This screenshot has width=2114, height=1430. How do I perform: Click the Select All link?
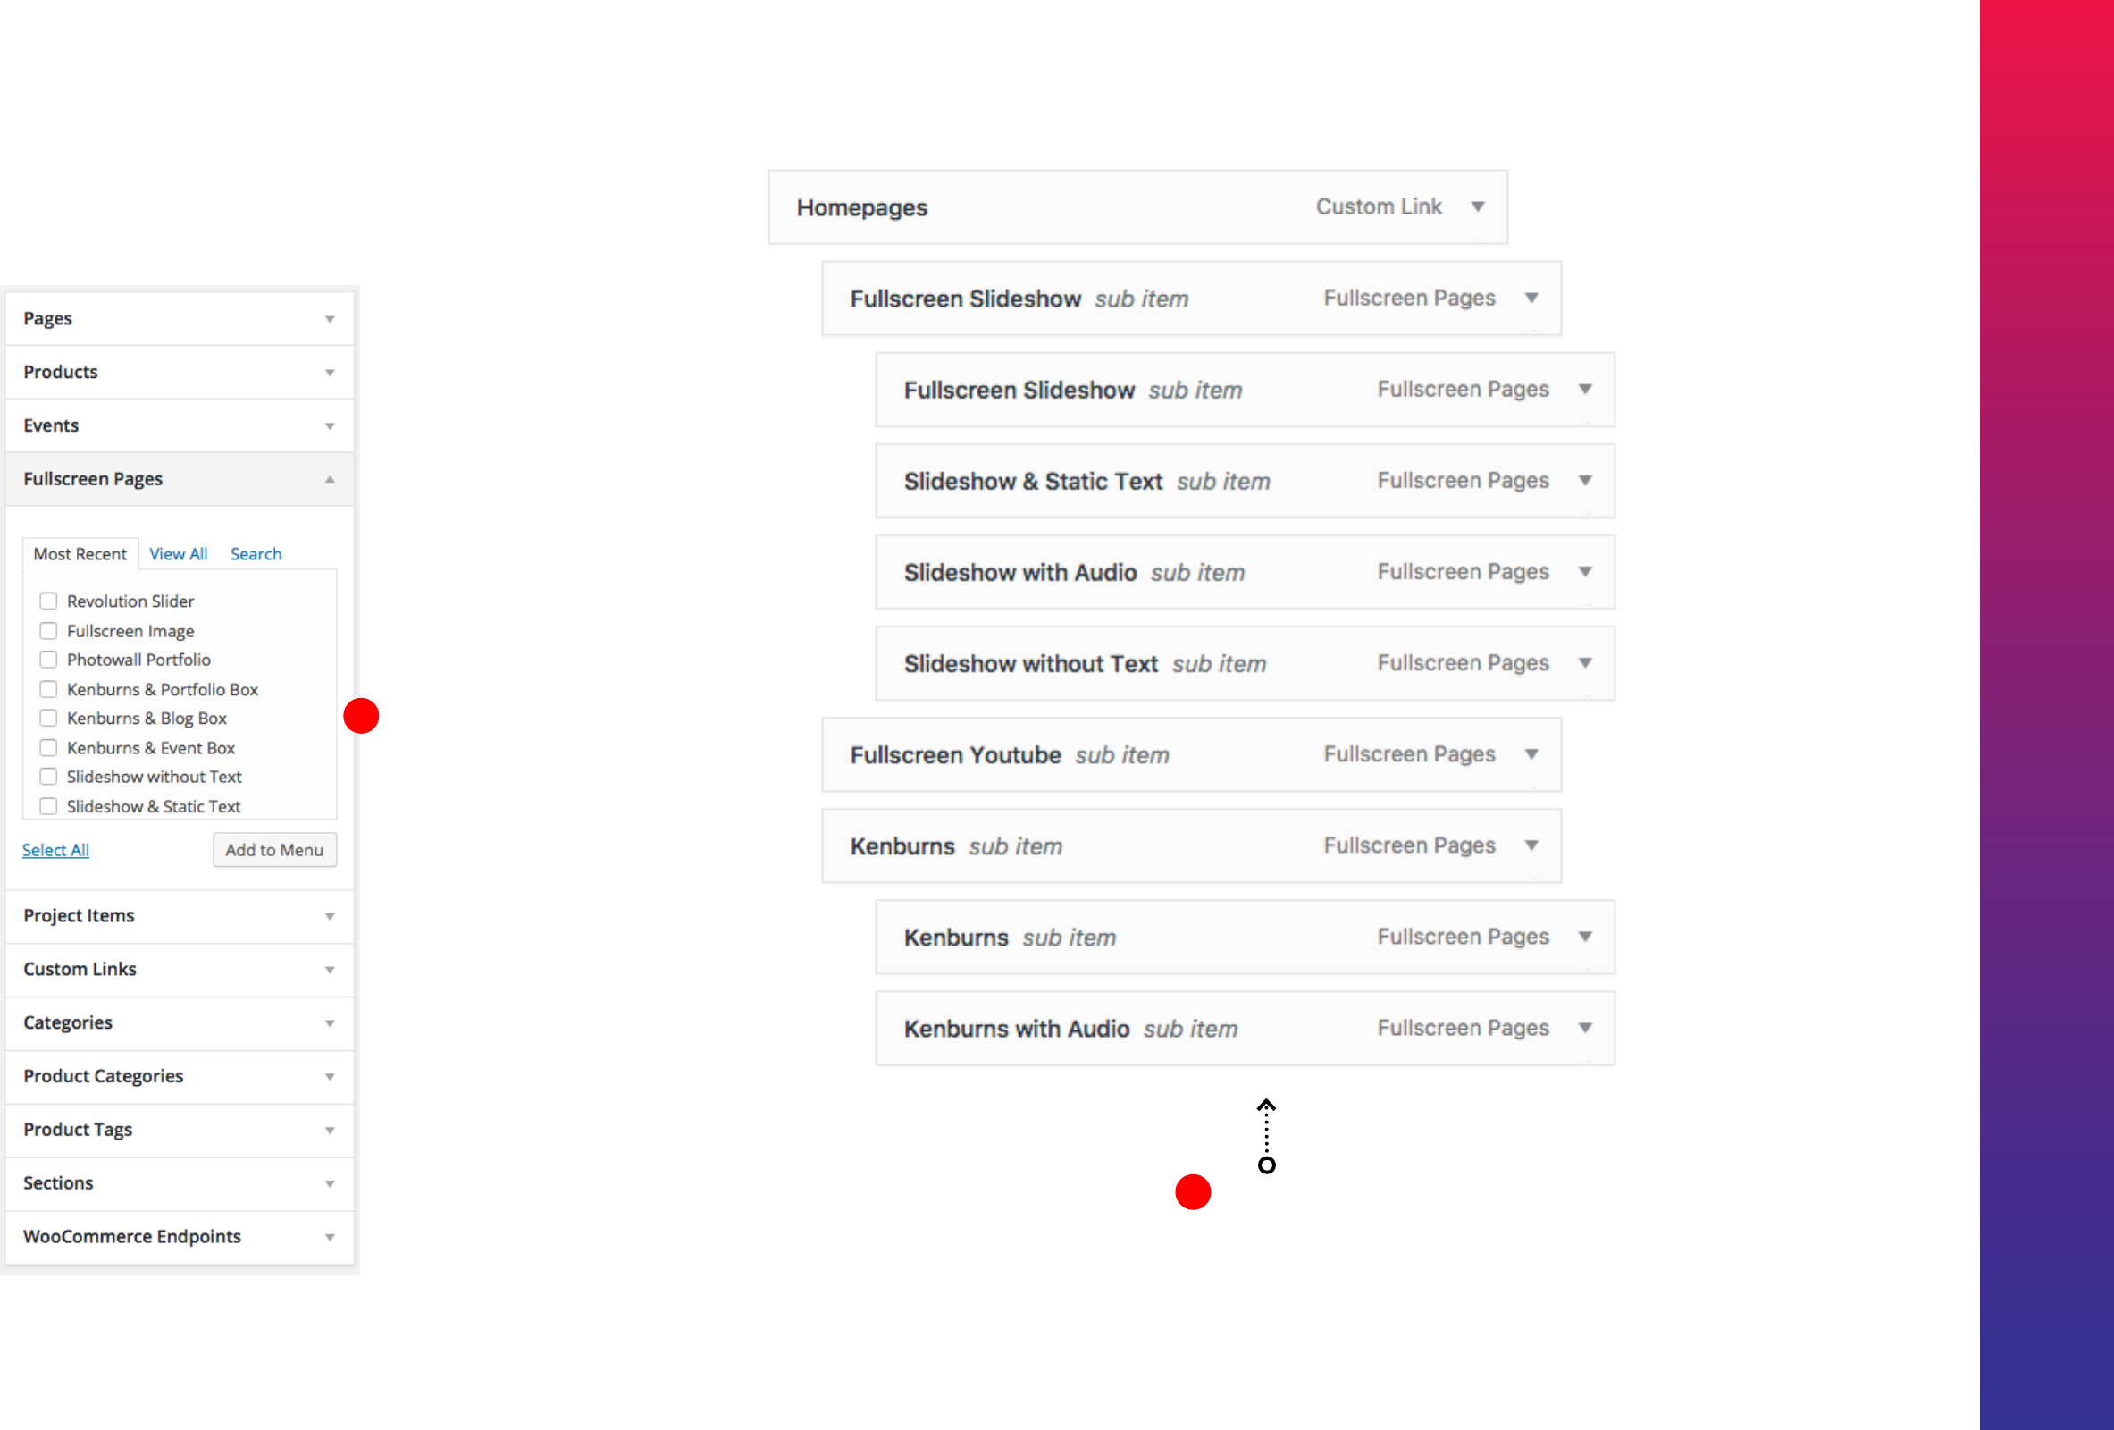pyautogui.click(x=55, y=850)
